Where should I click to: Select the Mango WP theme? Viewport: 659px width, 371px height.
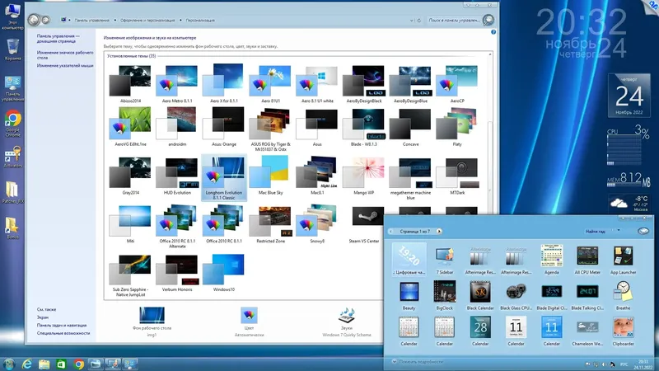(364, 176)
